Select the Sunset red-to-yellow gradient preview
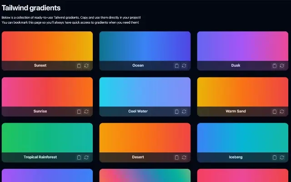Image resolution: width=291 pixels, height=182 pixels. click(x=47, y=46)
